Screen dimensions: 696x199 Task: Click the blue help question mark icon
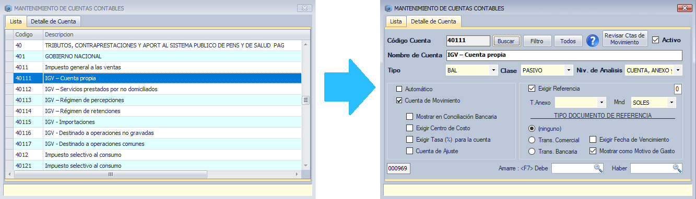(592, 41)
